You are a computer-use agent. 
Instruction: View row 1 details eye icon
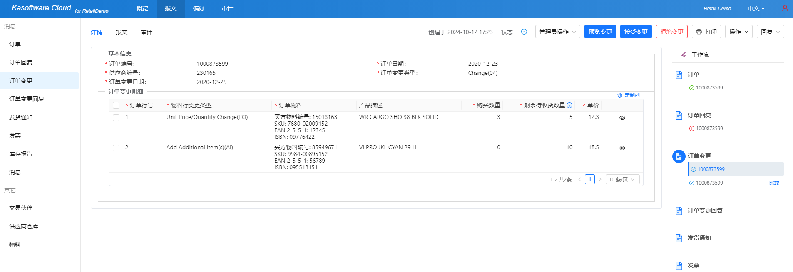(x=622, y=118)
